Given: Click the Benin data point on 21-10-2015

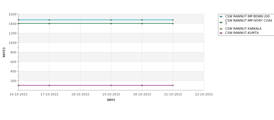Looking at the screenshot, I should (x=173, y=20).
